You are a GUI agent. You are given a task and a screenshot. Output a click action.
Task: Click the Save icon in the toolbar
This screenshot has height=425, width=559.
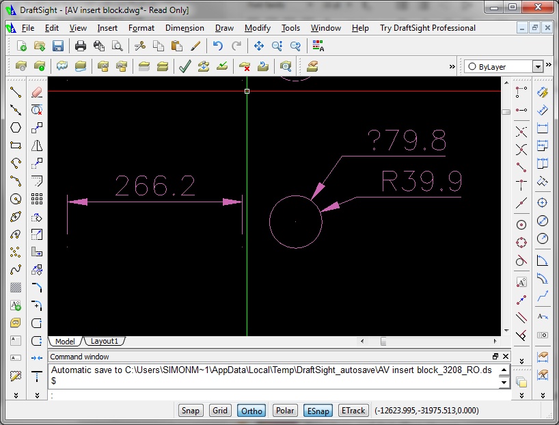pyautogui.click(x=57, y=46)
